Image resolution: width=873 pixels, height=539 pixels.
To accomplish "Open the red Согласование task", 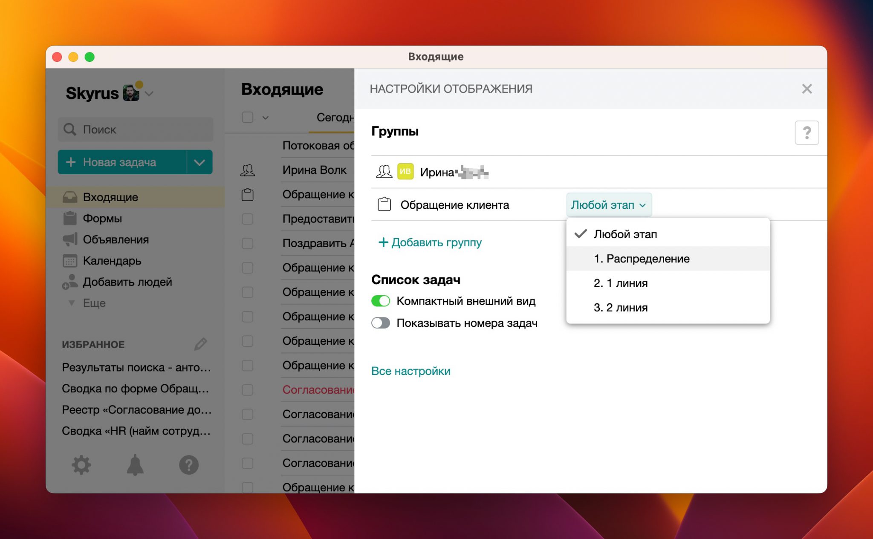I will tap(318, 389).
